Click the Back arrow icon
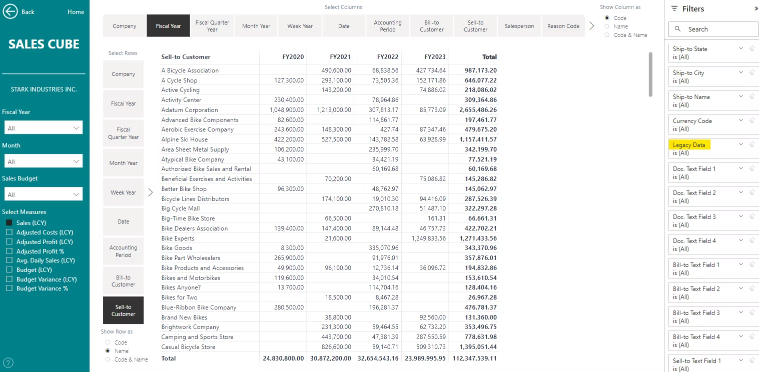 tap(11, 12)
